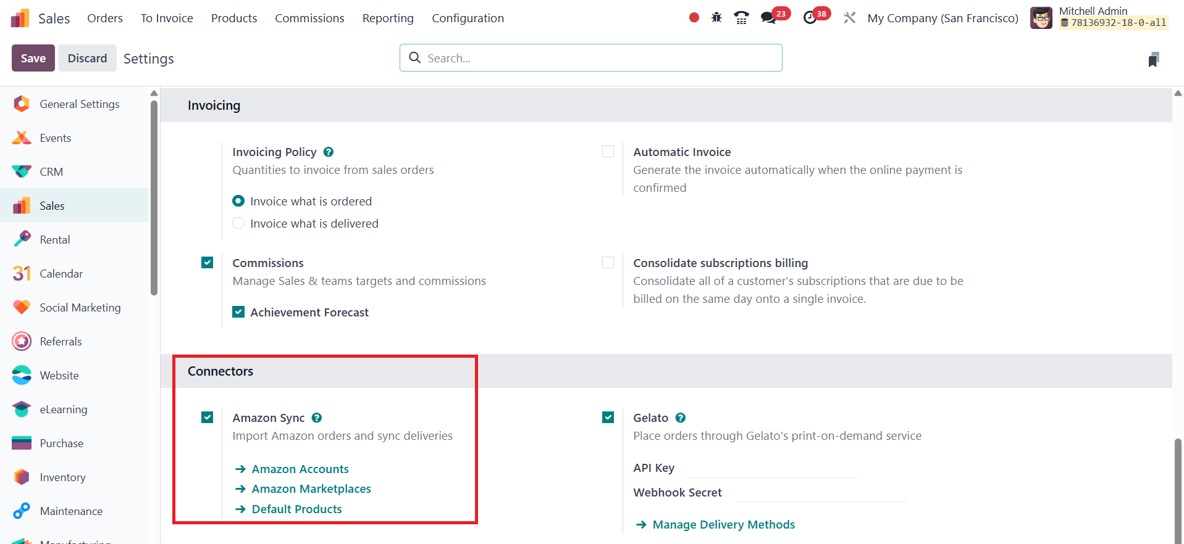This screenshot has width=1184, height=544.
Task: Open General Settings icon in sidebar
Action: [22, 104]
